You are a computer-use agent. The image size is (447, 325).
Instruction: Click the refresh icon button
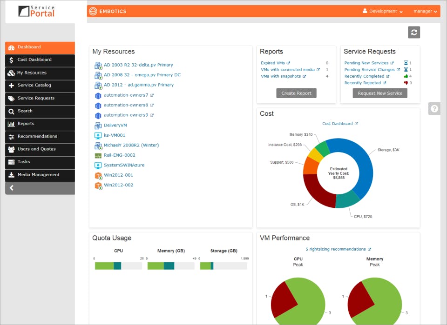(414, 32)
